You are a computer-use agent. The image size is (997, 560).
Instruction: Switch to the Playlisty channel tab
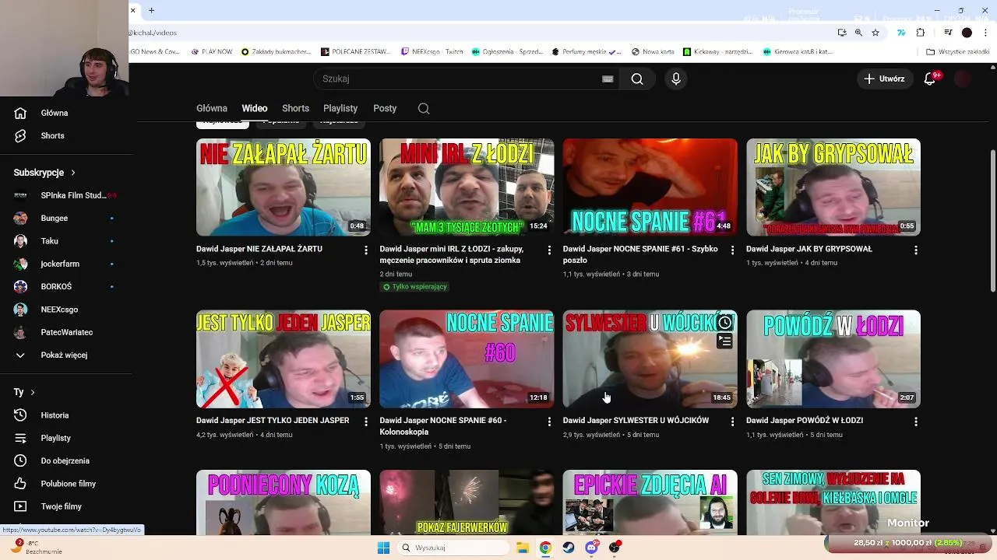[x=340, y=108]
